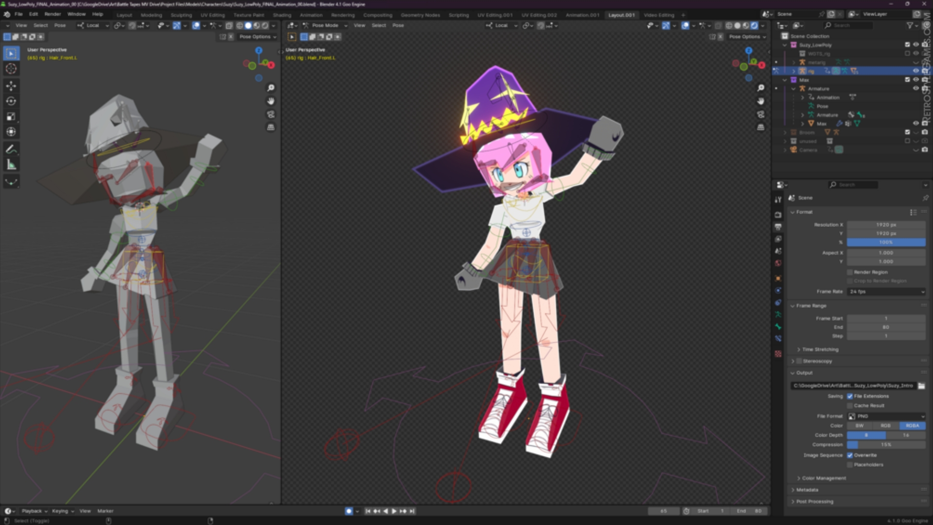Toggle visibility of the metarig object
933x525 pixels.
[916, 62]
